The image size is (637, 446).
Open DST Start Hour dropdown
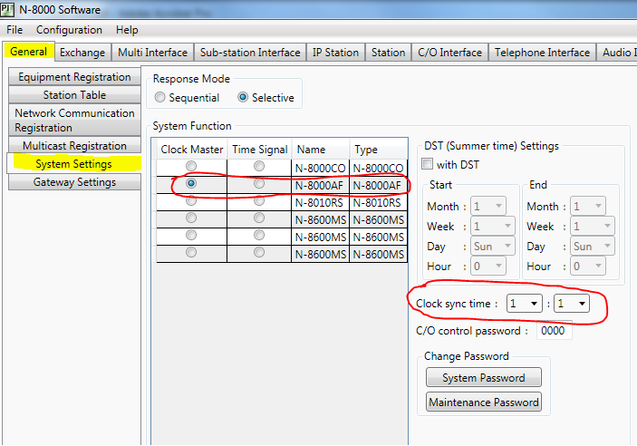coord(487,266)
